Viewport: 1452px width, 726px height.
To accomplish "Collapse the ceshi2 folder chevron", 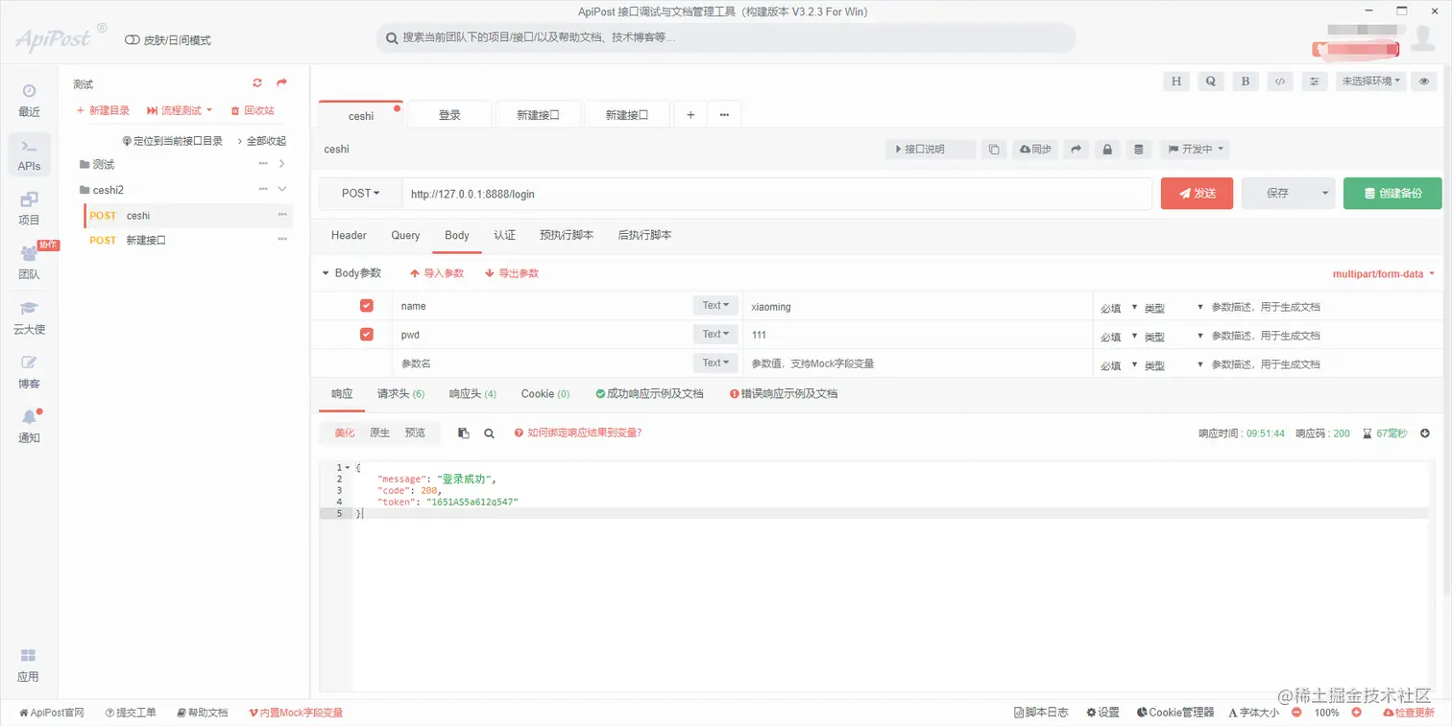I will [282, 190].
